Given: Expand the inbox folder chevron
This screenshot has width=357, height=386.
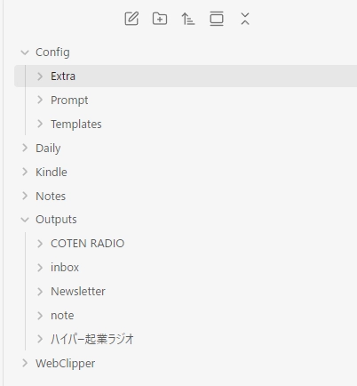Looking at the screenshot, I should [40, 268].
